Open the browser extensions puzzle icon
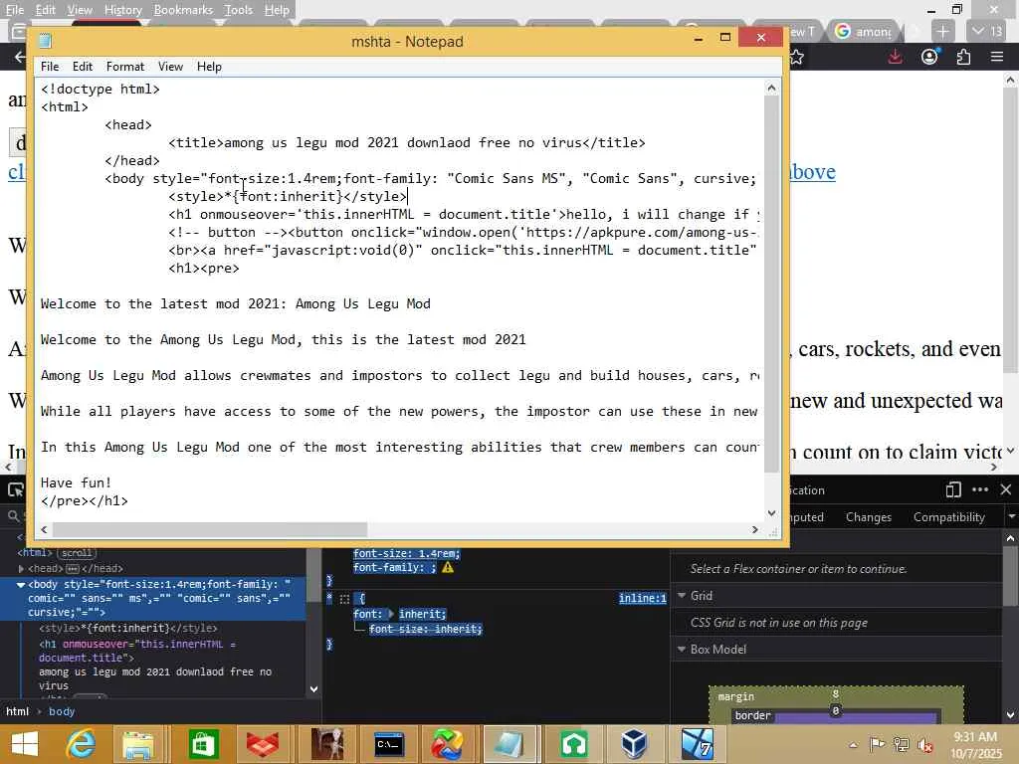1019x764 pixels. (x=963, y=57)
